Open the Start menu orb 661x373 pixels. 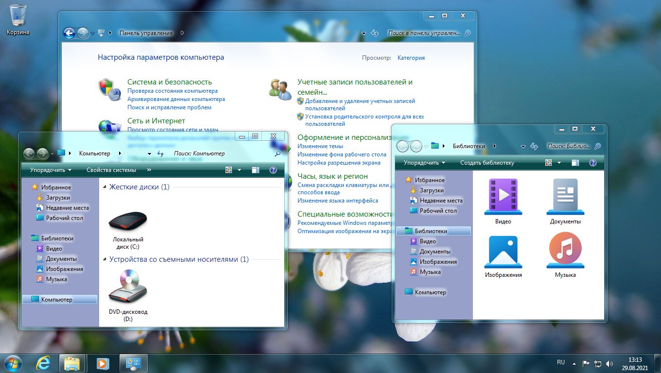(x=12, y=363)
